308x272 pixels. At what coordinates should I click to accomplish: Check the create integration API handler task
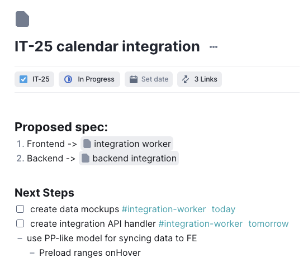click(x=20, y=223)
